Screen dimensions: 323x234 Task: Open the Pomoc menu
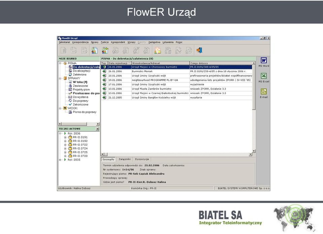pyautogui.click(x=179, y=42)
